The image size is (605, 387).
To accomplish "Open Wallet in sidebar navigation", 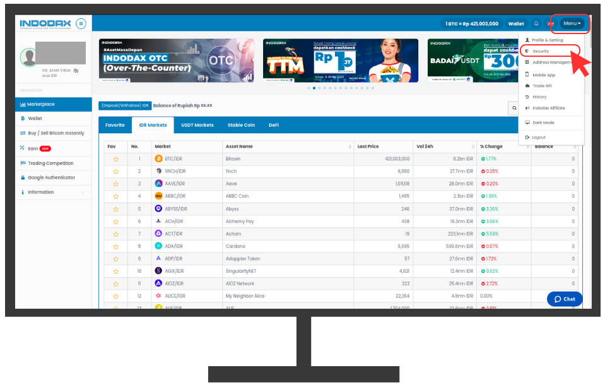I will [x=53, y=119].
